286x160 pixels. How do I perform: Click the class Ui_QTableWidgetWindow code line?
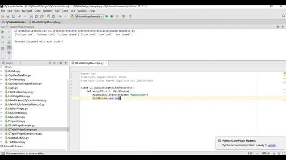(107, 88)
